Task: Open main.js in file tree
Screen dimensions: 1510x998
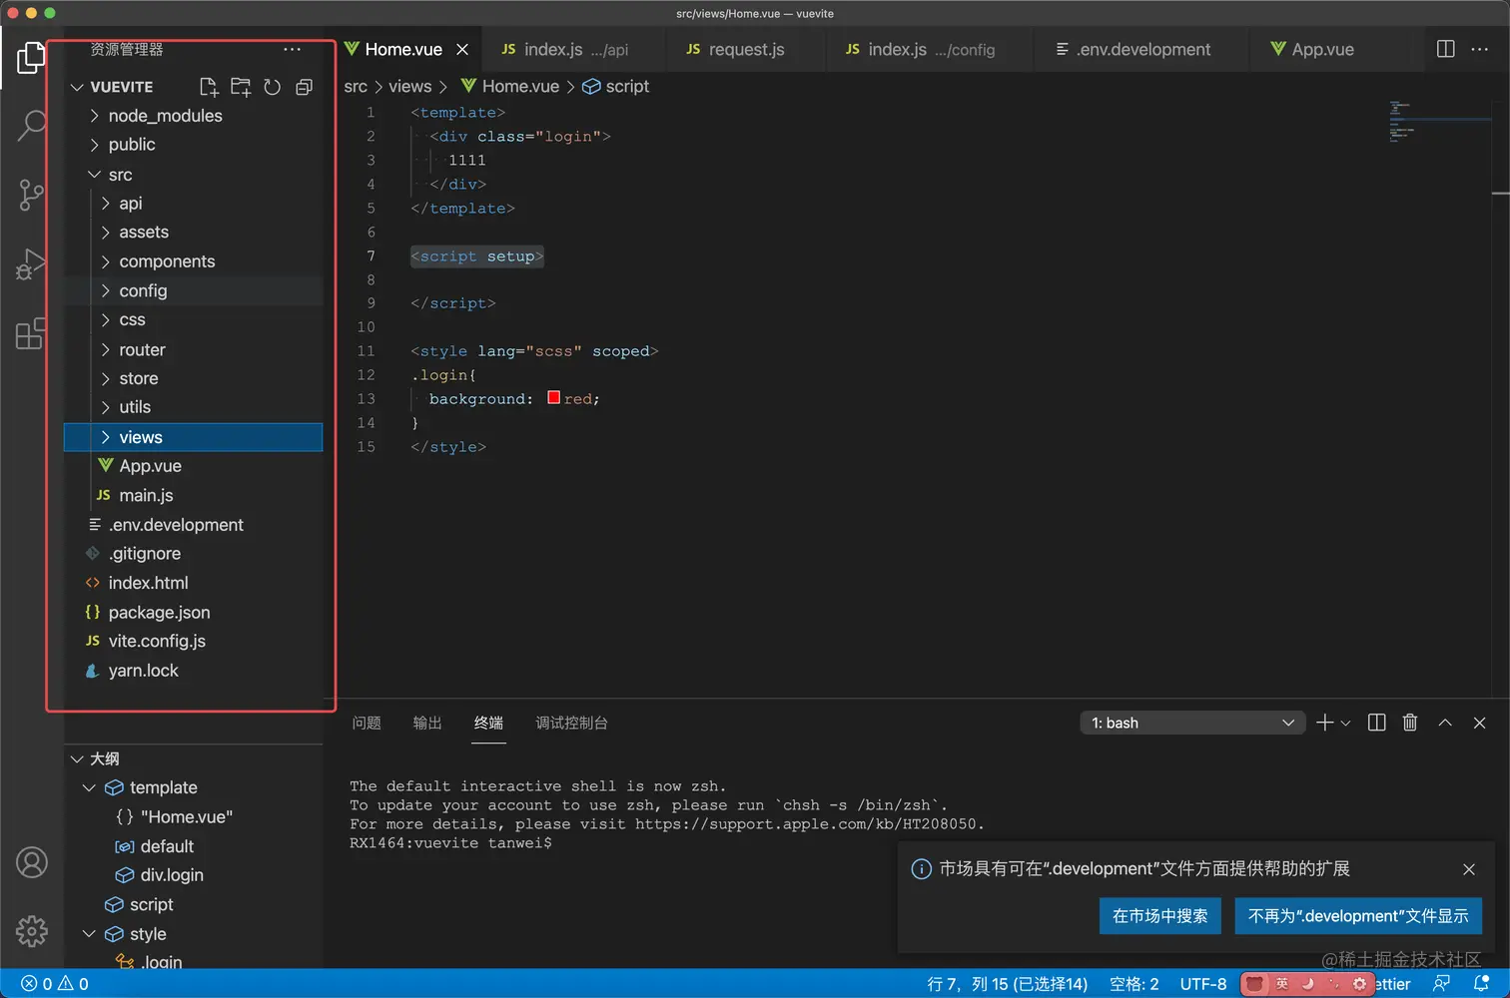Action: click(193, 495)
